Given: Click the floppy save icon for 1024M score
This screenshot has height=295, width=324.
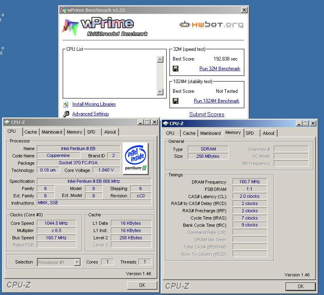Looking at the screenshot, I should tap(176, 101).
